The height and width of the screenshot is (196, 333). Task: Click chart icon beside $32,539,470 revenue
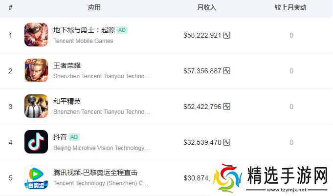(227, 142)
